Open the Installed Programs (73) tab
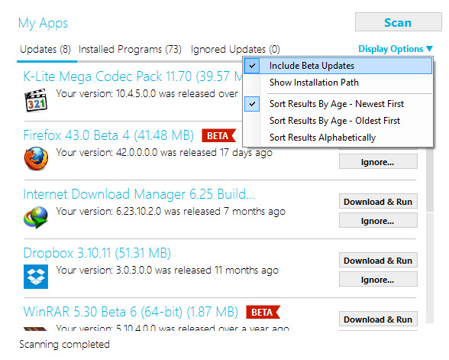Image resolution: width=449 pixels, height=360 pixels. [130, 49]
